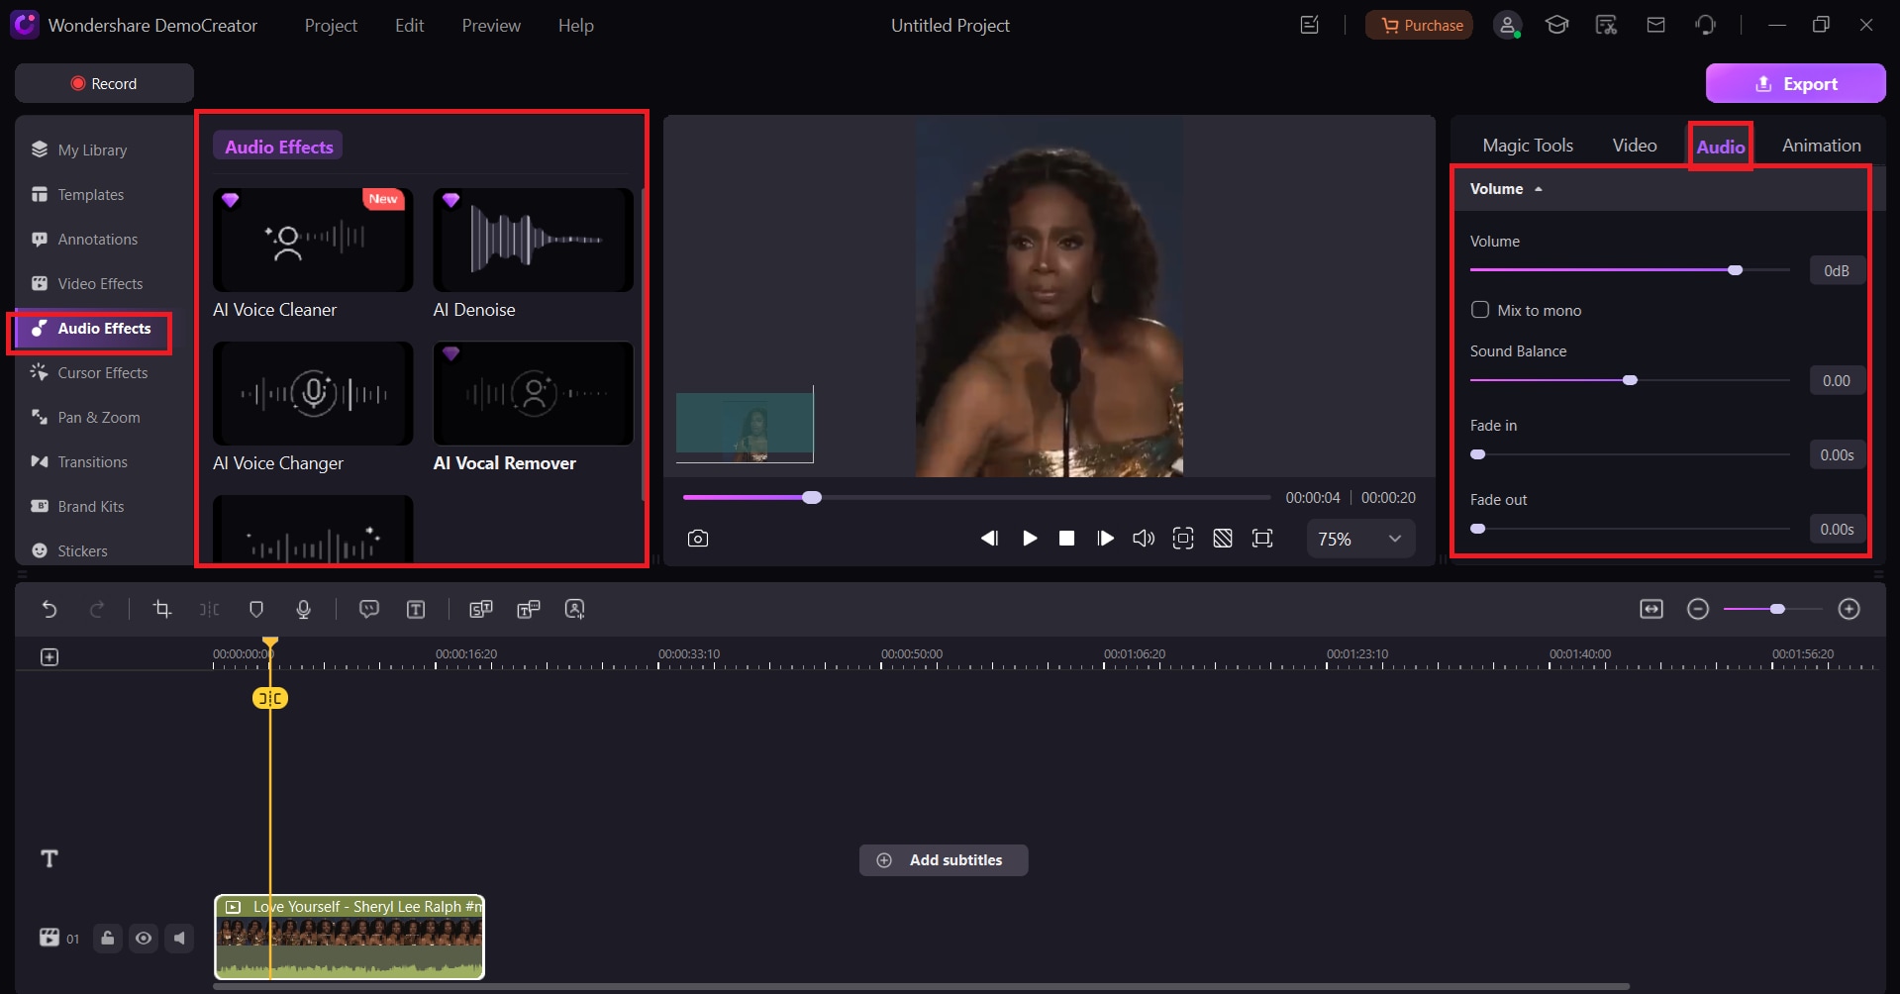
Task: Click the Volume slider handle
Action: point(1735,270)
